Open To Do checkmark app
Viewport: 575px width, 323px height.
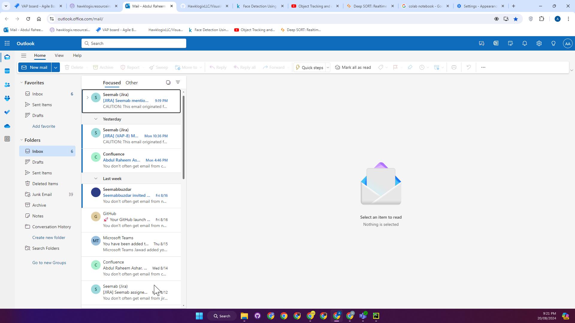click(x=7, y=112)
